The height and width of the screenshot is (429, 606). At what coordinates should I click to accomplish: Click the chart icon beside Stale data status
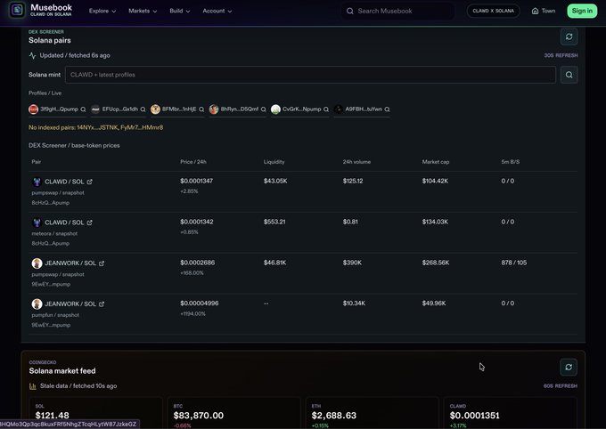(x=33, y=386)
